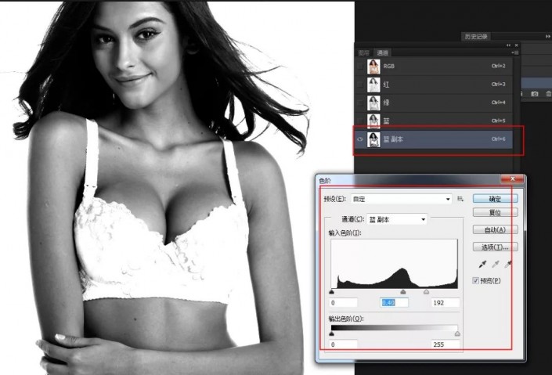This screenshot has height=375, width=552.
Task: Select the 绿 channel thumbnail
Action: click(x=373, y=103)
